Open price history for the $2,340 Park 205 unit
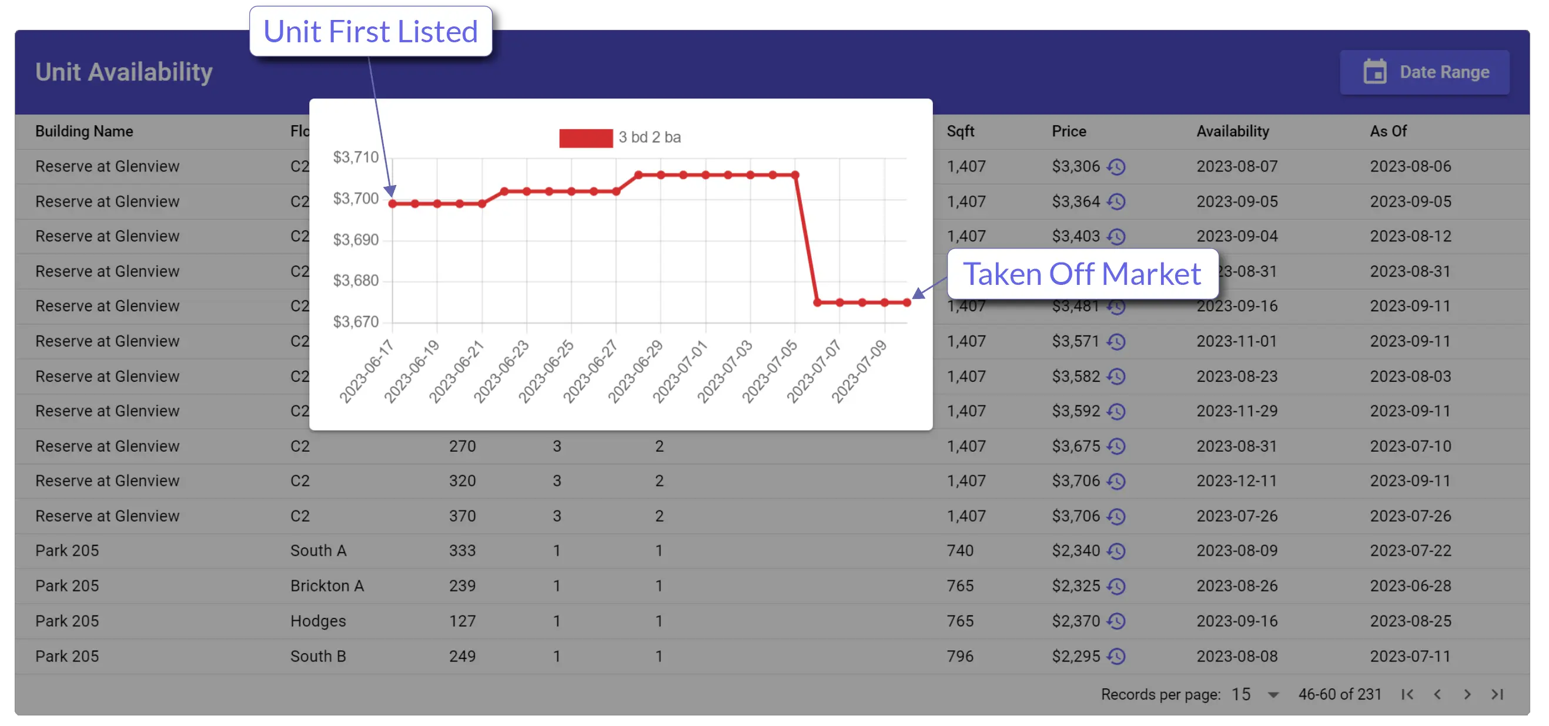This screenshot has height=726, width=1549. point(1117,550)
